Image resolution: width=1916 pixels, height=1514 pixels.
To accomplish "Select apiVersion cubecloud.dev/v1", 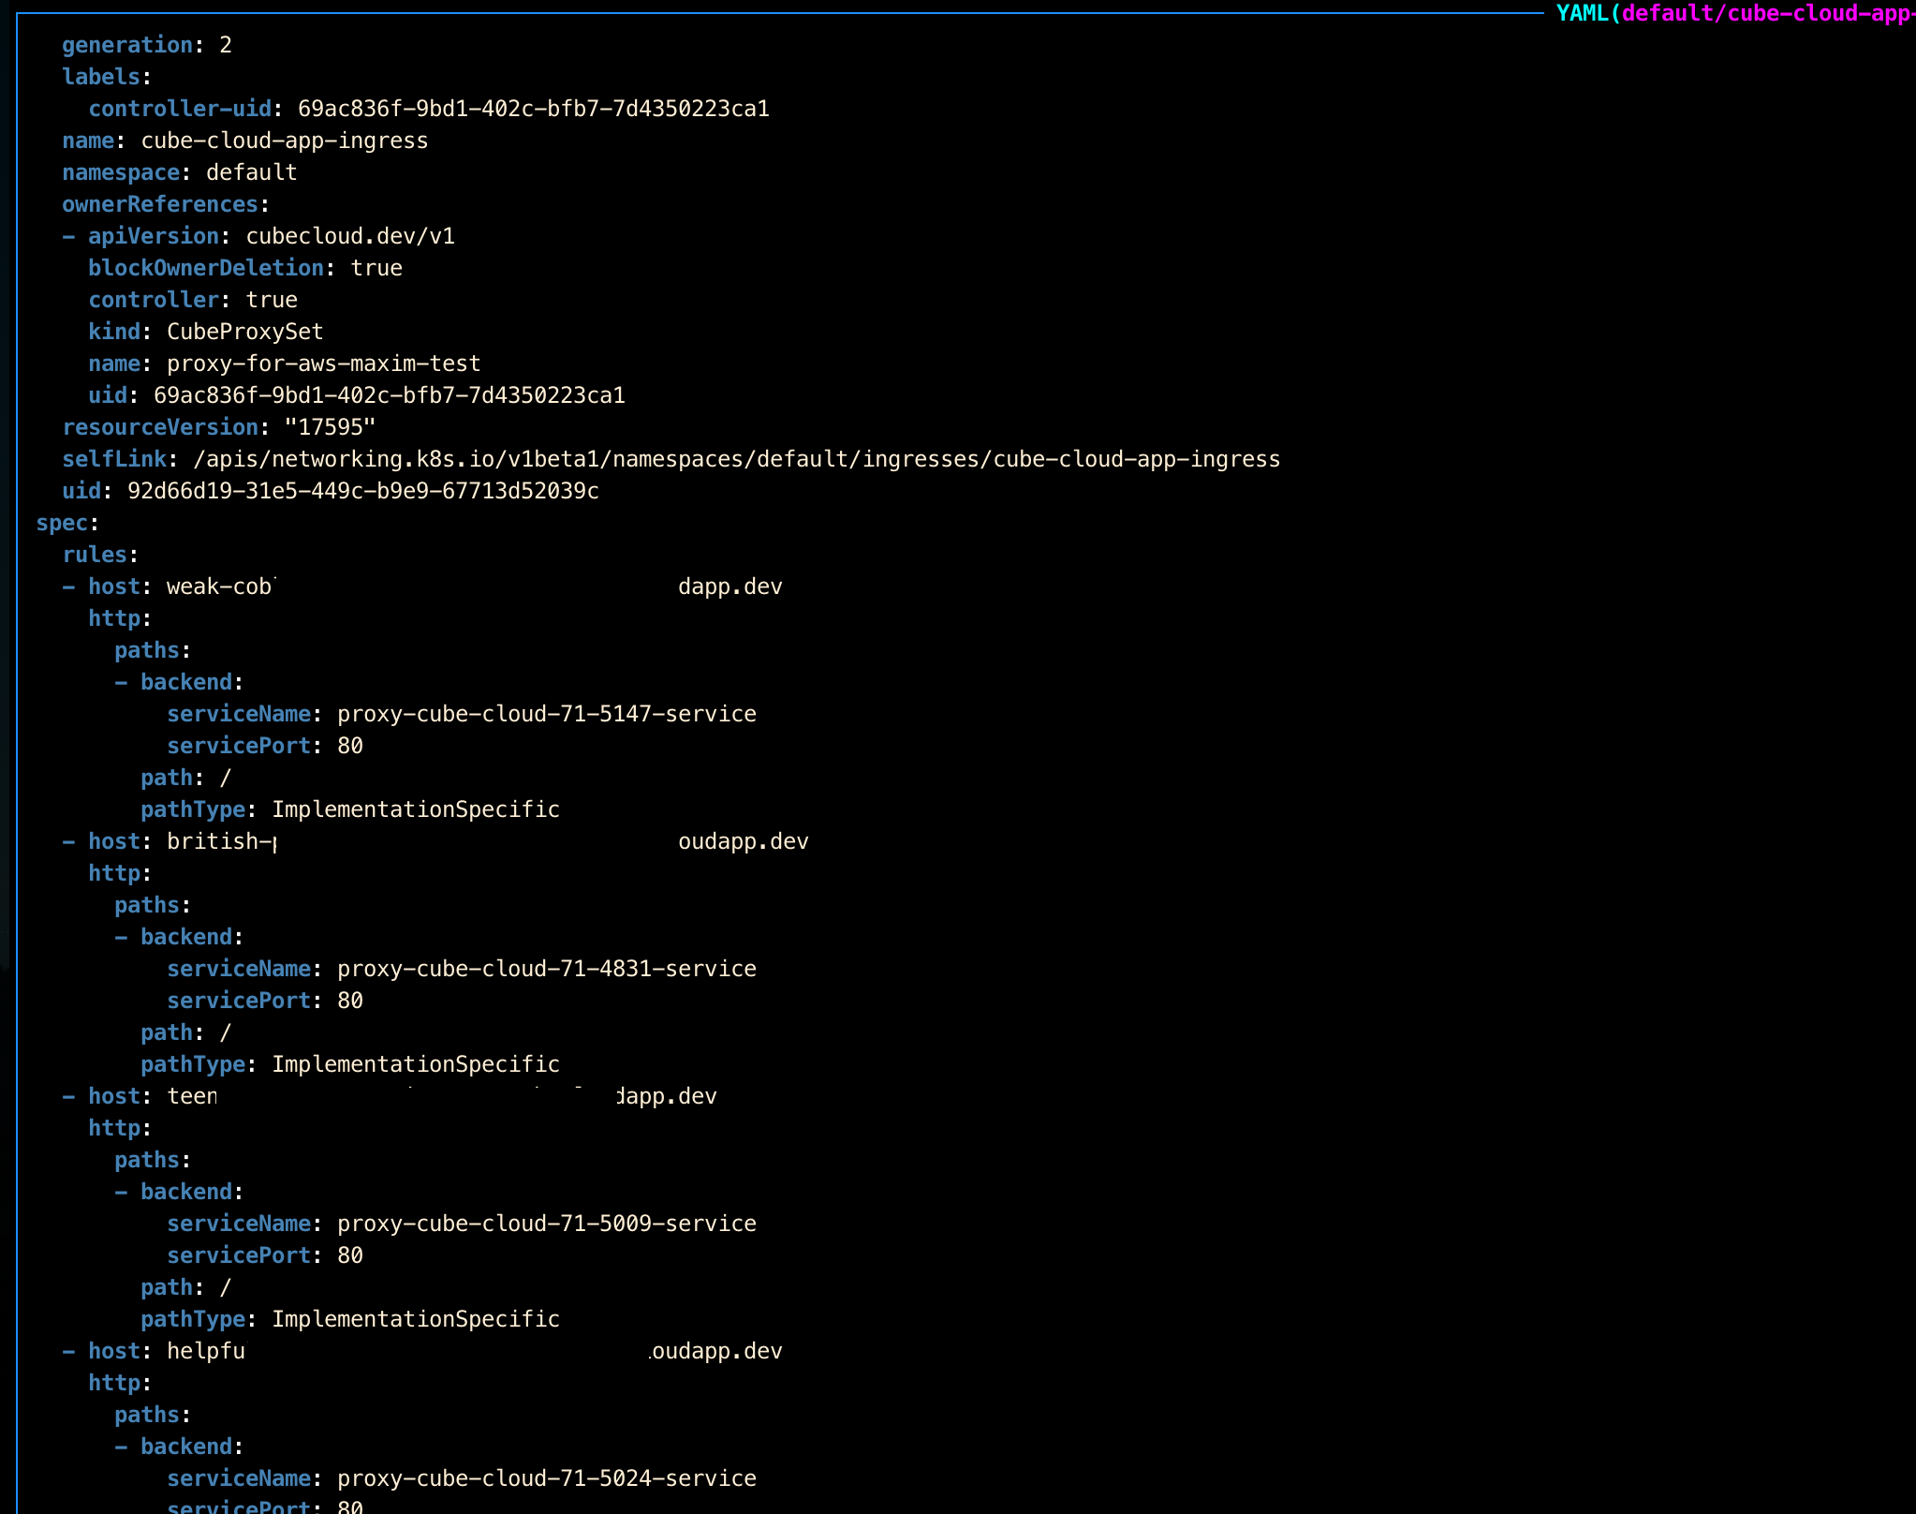I will point(272,236).
